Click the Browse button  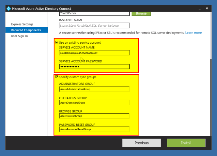coord(141,14)
